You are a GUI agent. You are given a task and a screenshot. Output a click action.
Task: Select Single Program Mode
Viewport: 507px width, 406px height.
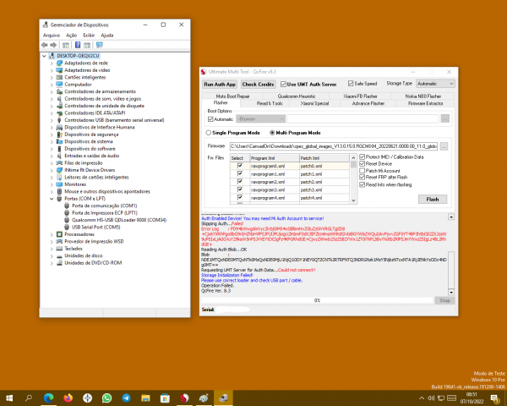pos(209,133)
